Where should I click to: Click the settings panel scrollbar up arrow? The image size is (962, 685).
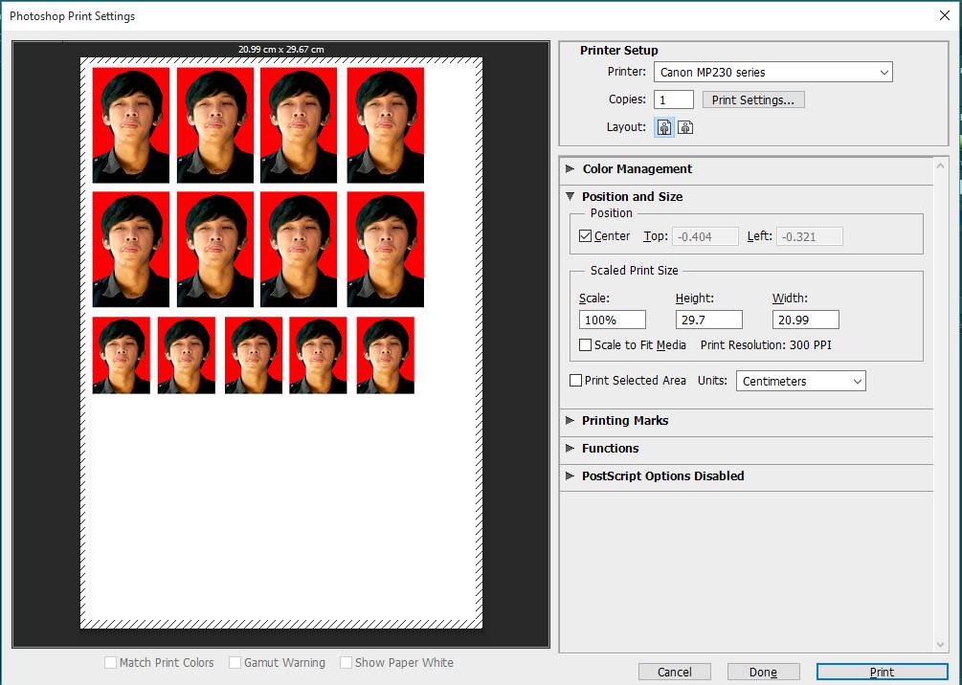pos(941,166)
